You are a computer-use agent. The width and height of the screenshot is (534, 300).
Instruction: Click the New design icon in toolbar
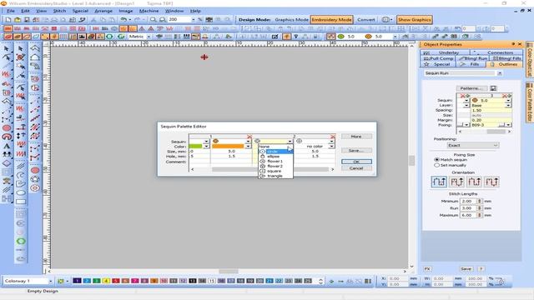pyautogui.click(x=8, y=20)
